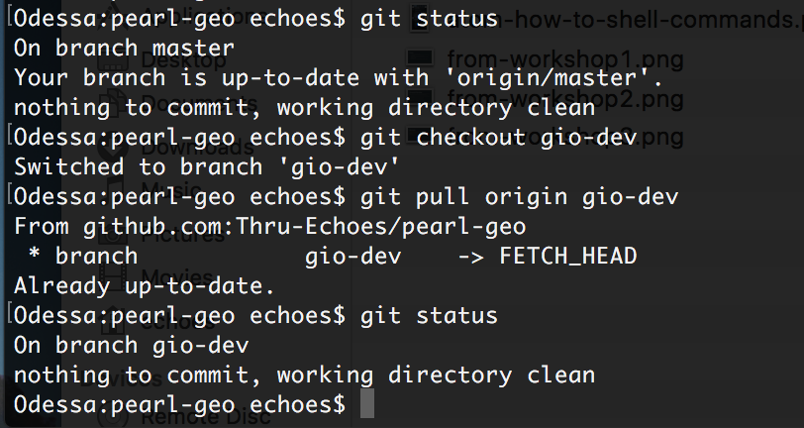Click the FETCH_HEAD text in pull output
Screen dimensions: 804x428
coord(568,256)
